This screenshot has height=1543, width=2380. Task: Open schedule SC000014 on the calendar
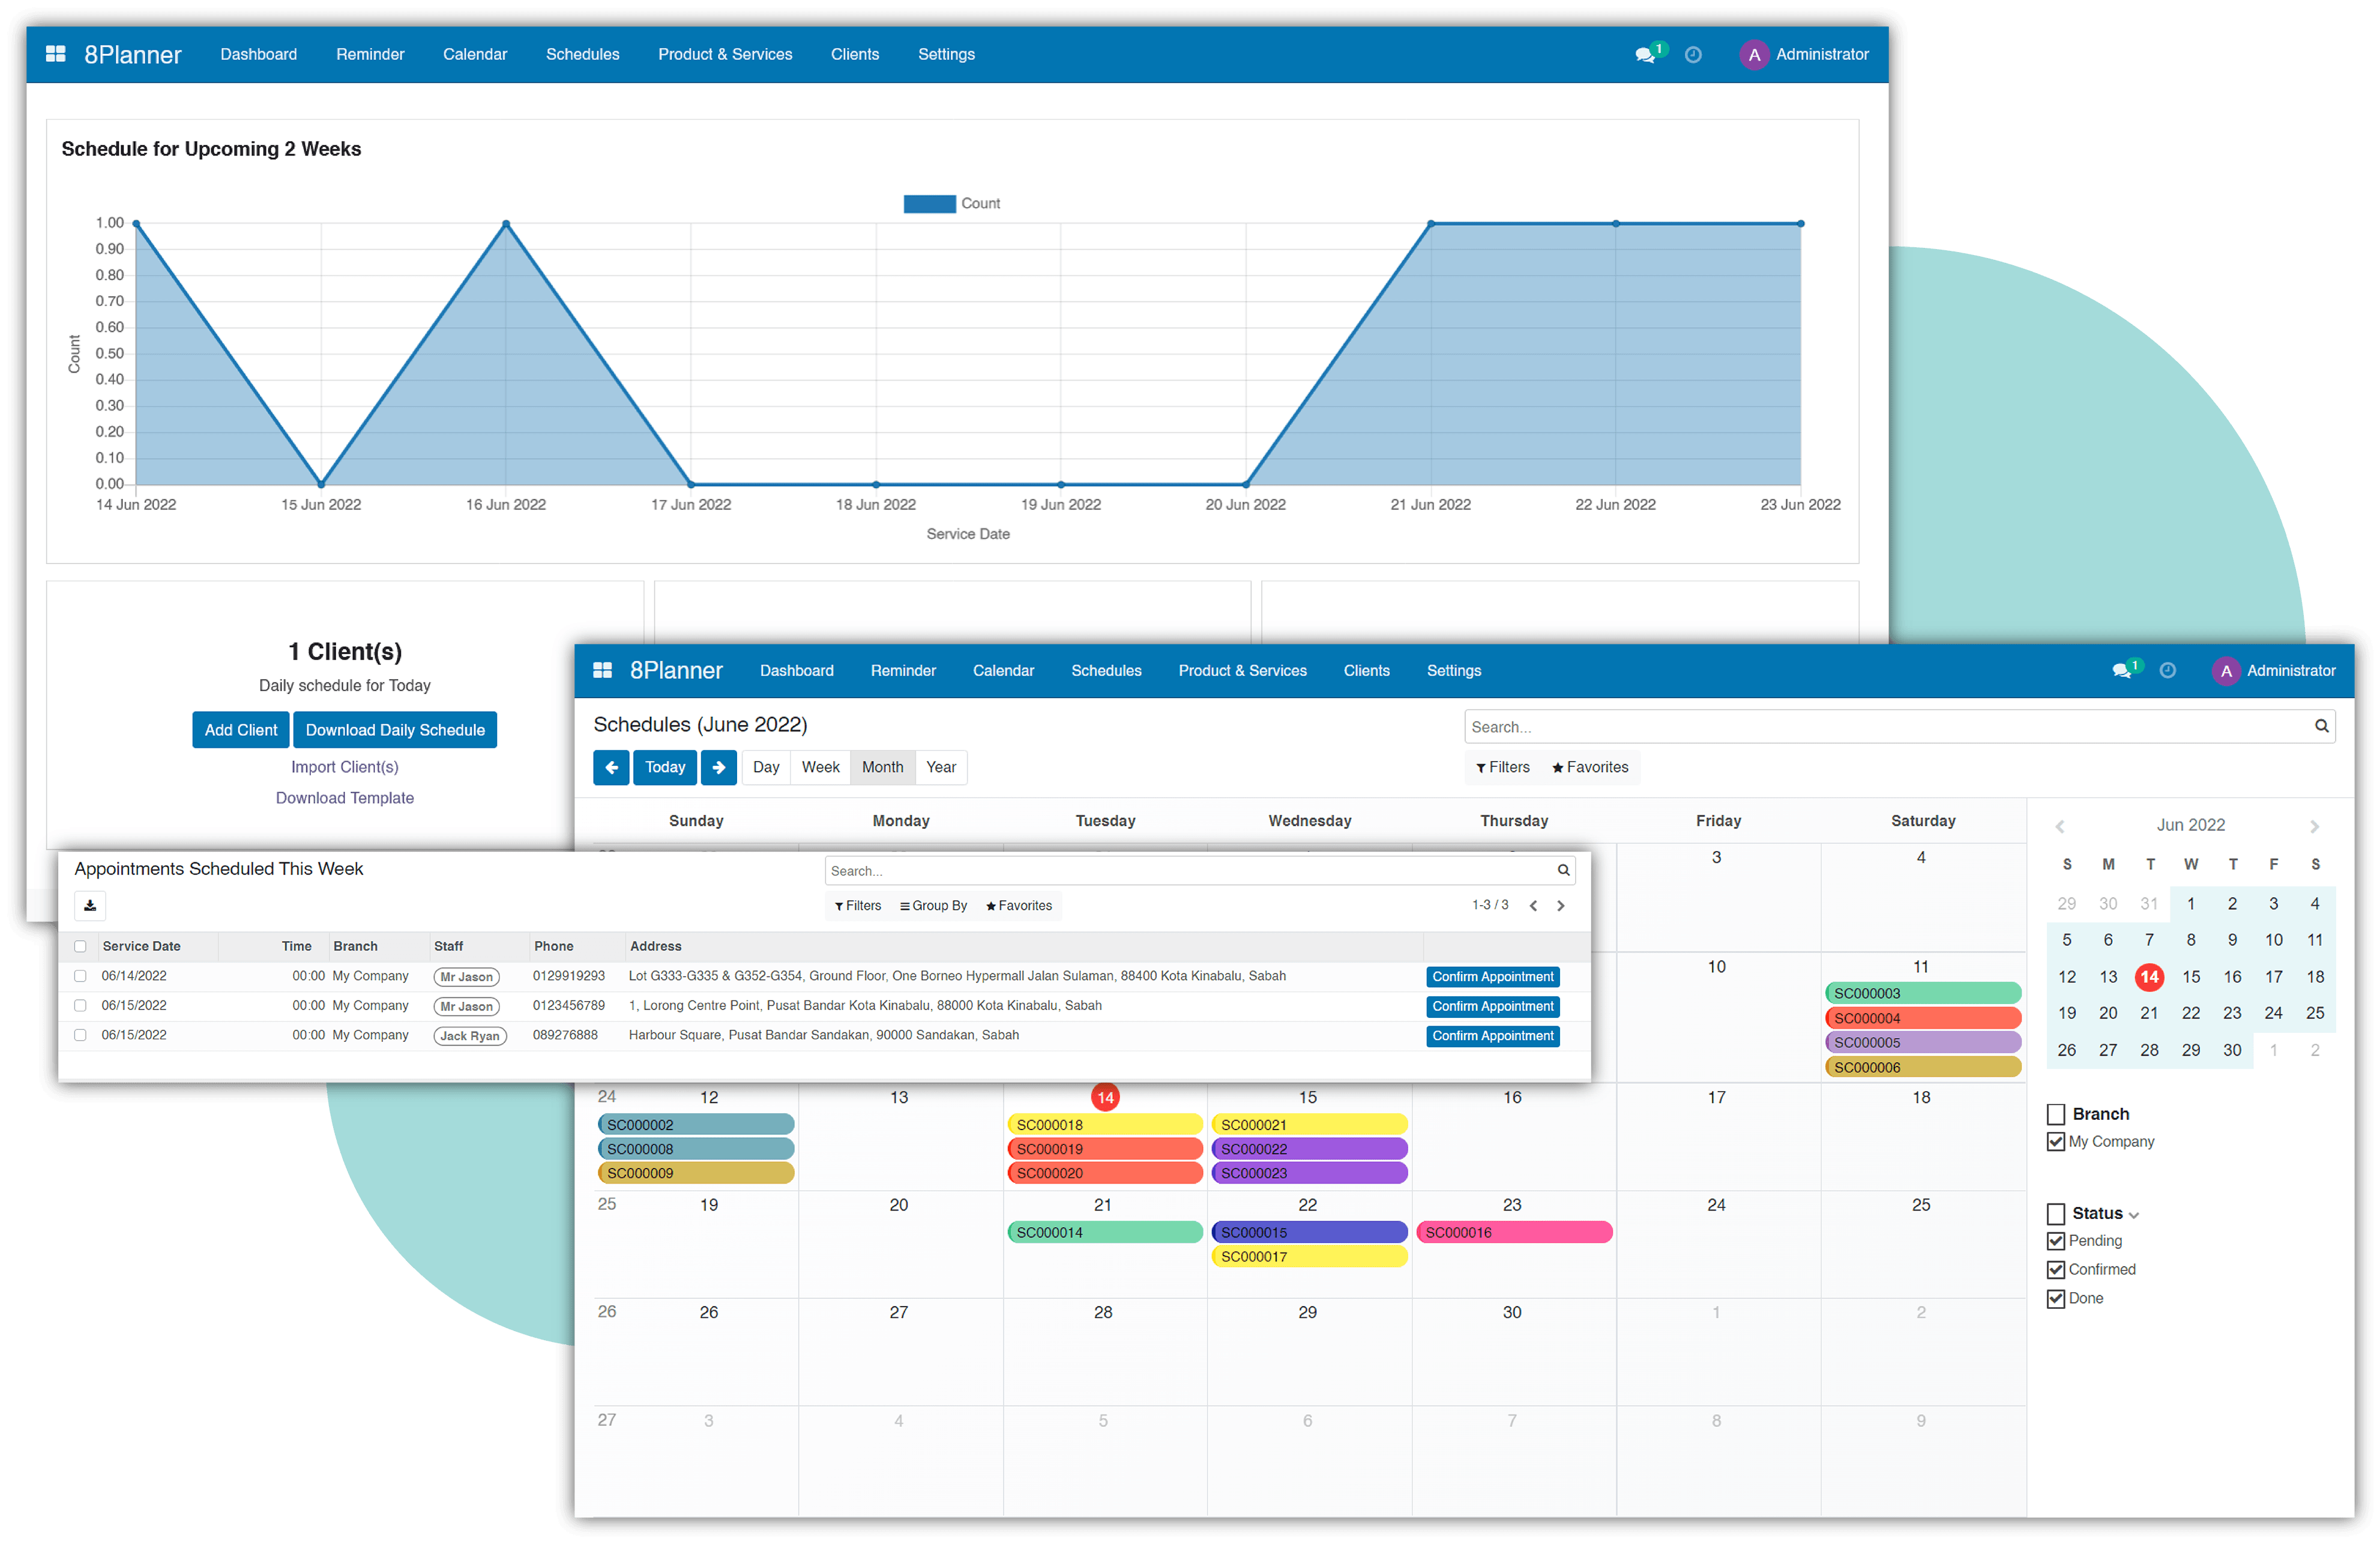coord(1105,1232)
